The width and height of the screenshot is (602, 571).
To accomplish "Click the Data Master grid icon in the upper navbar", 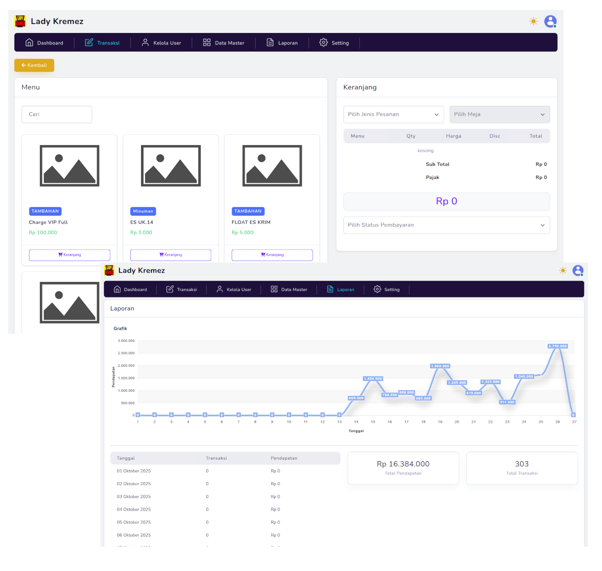I will pyautogui.click(x=207, y=42).
